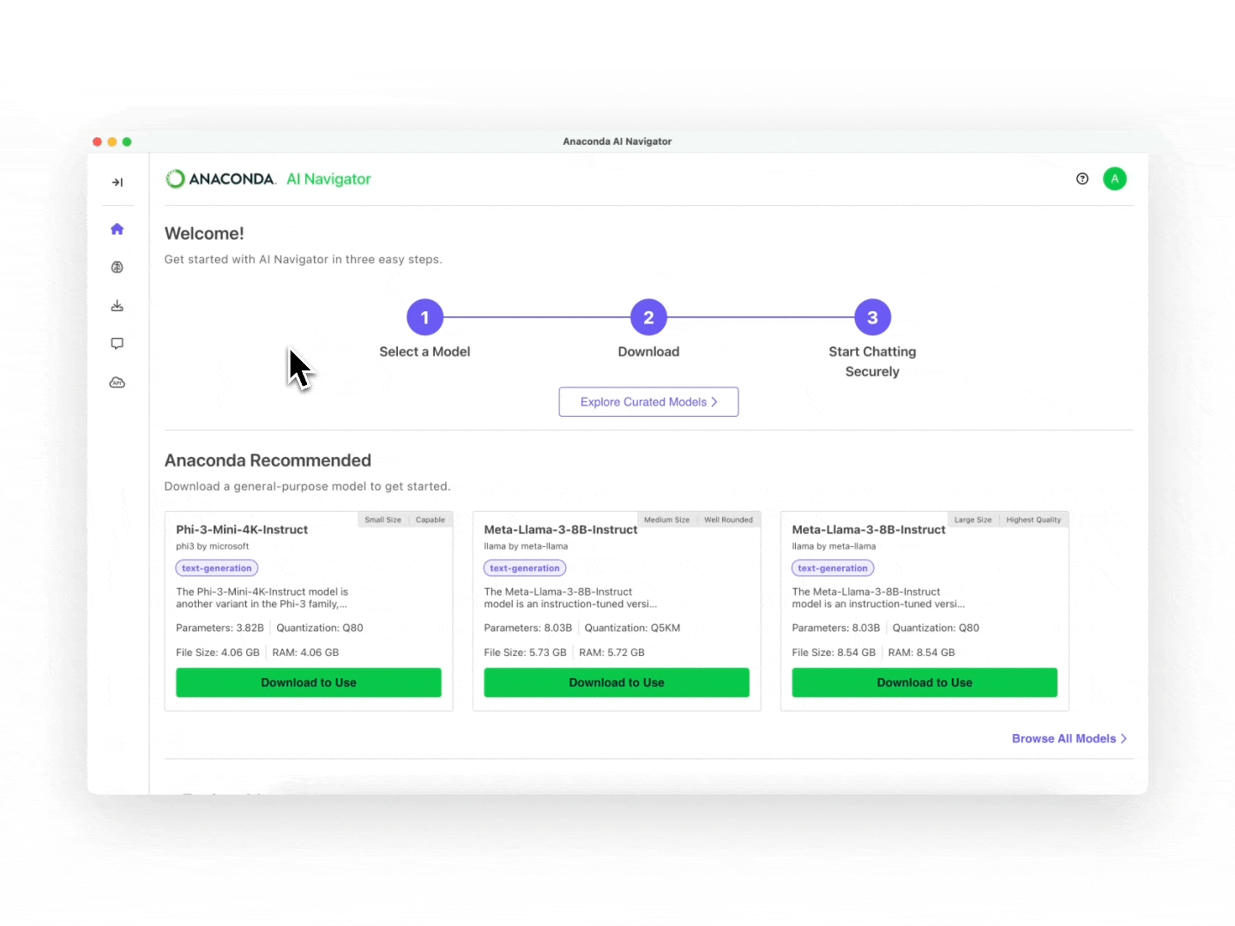The image size is (1235, 926).
Task: Open the Home page from sidebar
Action: click(117, 229)
